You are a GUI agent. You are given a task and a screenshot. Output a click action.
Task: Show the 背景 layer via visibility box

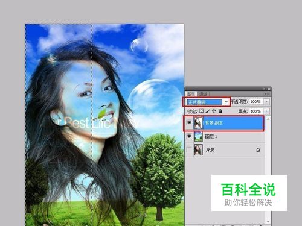click(x=189, y=149)
